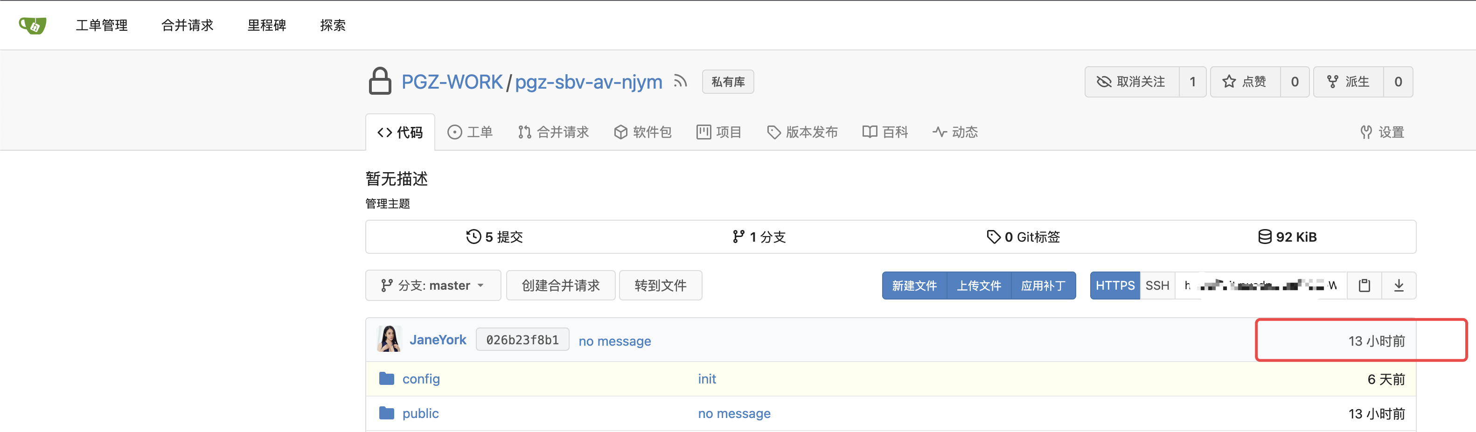Click the Gitea cup logo
The image size is (1476, 432).
33,25
